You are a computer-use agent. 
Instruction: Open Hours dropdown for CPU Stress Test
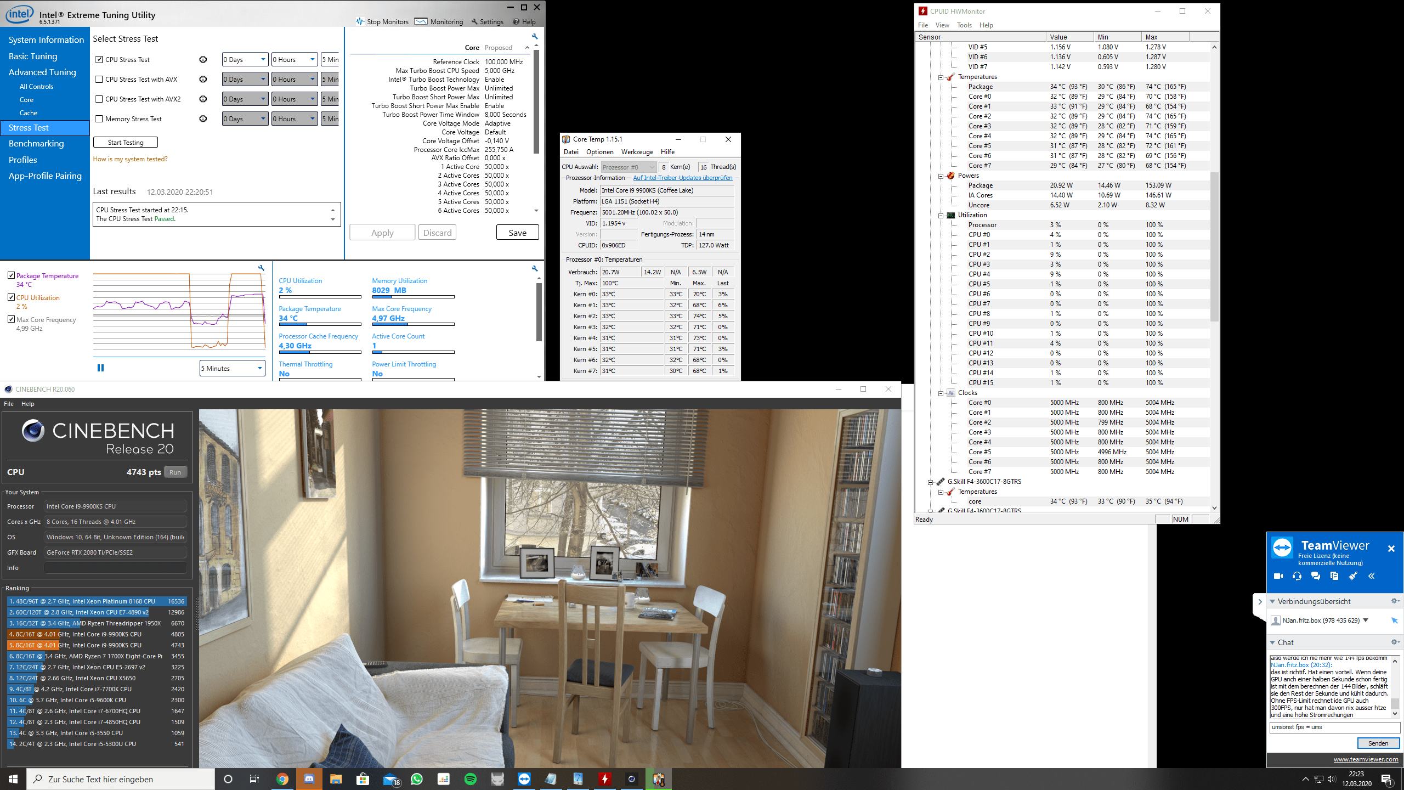tap(295, 60)
